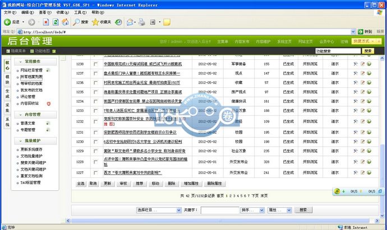Open the Favorites star panel
387x230 pixels.
95,22
